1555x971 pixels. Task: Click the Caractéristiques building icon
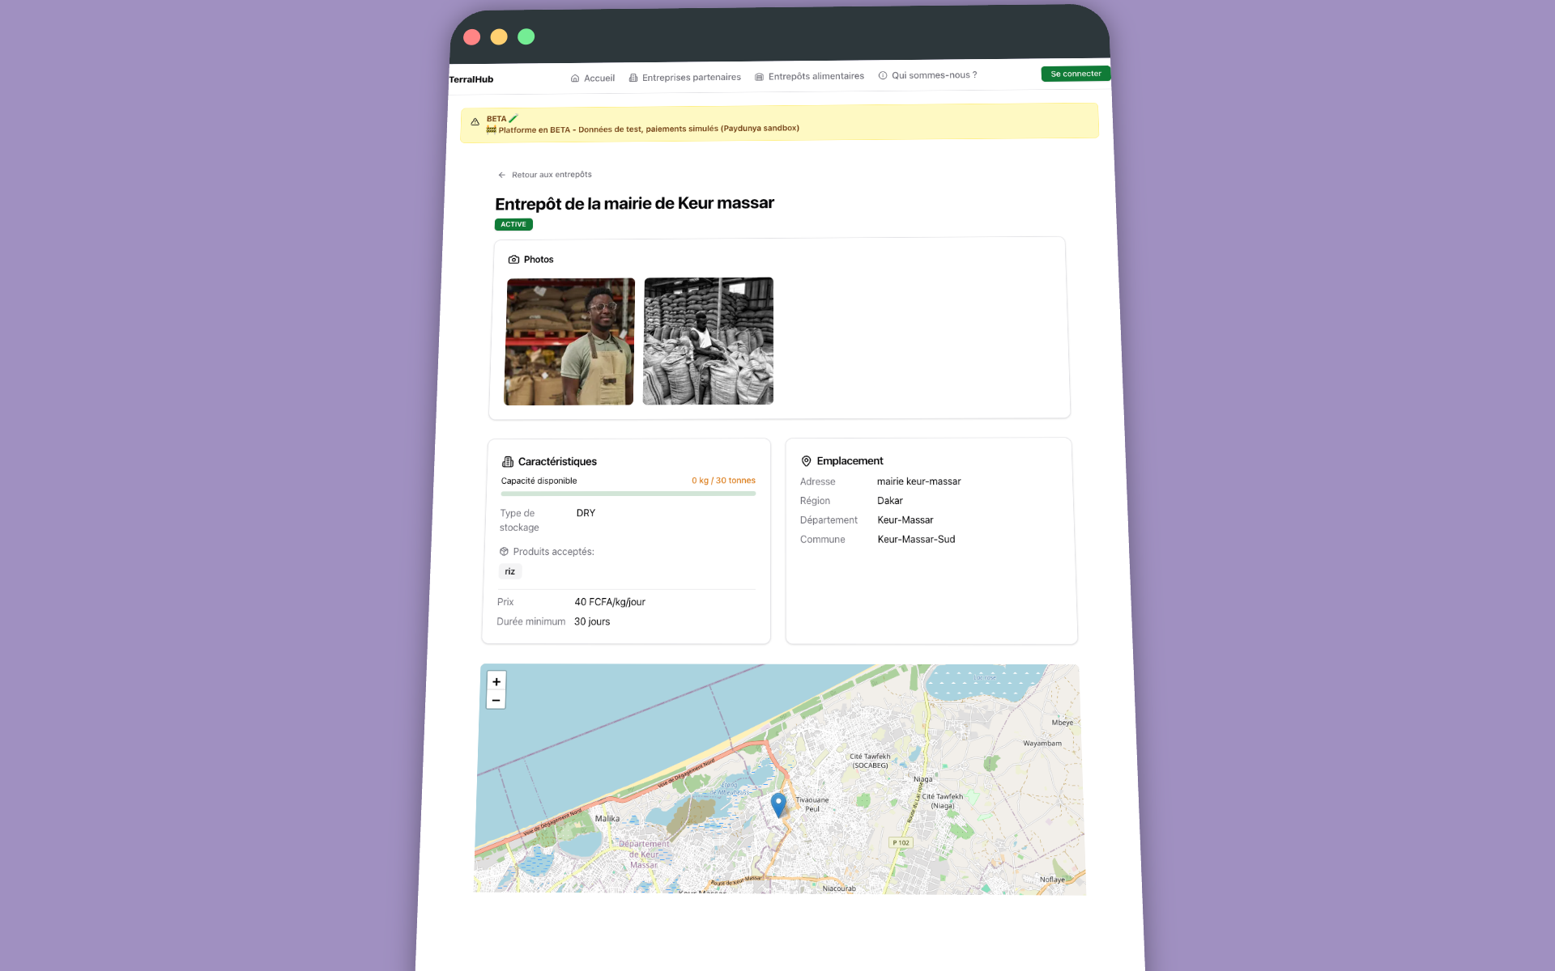(x=508, y=462)
